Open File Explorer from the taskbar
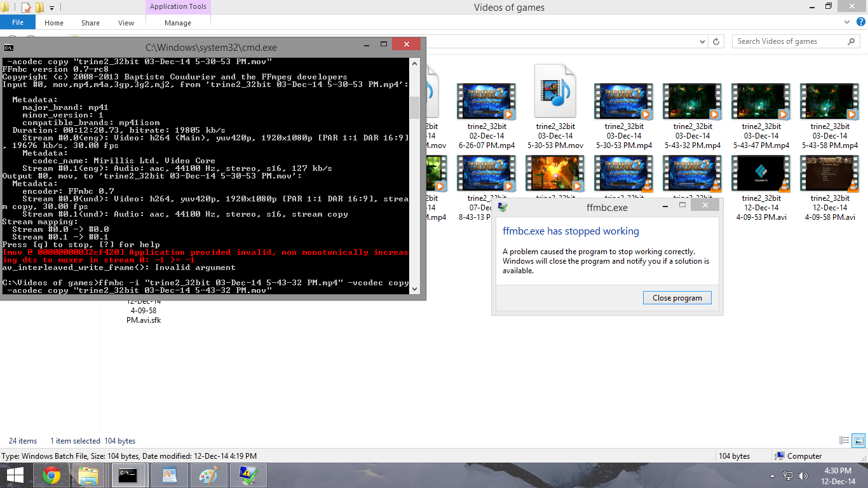The width and height of the screenshot is (868, 488). point(89,475)
